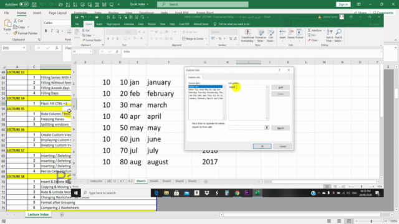Open Page Layout tab in outer Excel window
Screen dimensions: 399x224
pos(57,12)
